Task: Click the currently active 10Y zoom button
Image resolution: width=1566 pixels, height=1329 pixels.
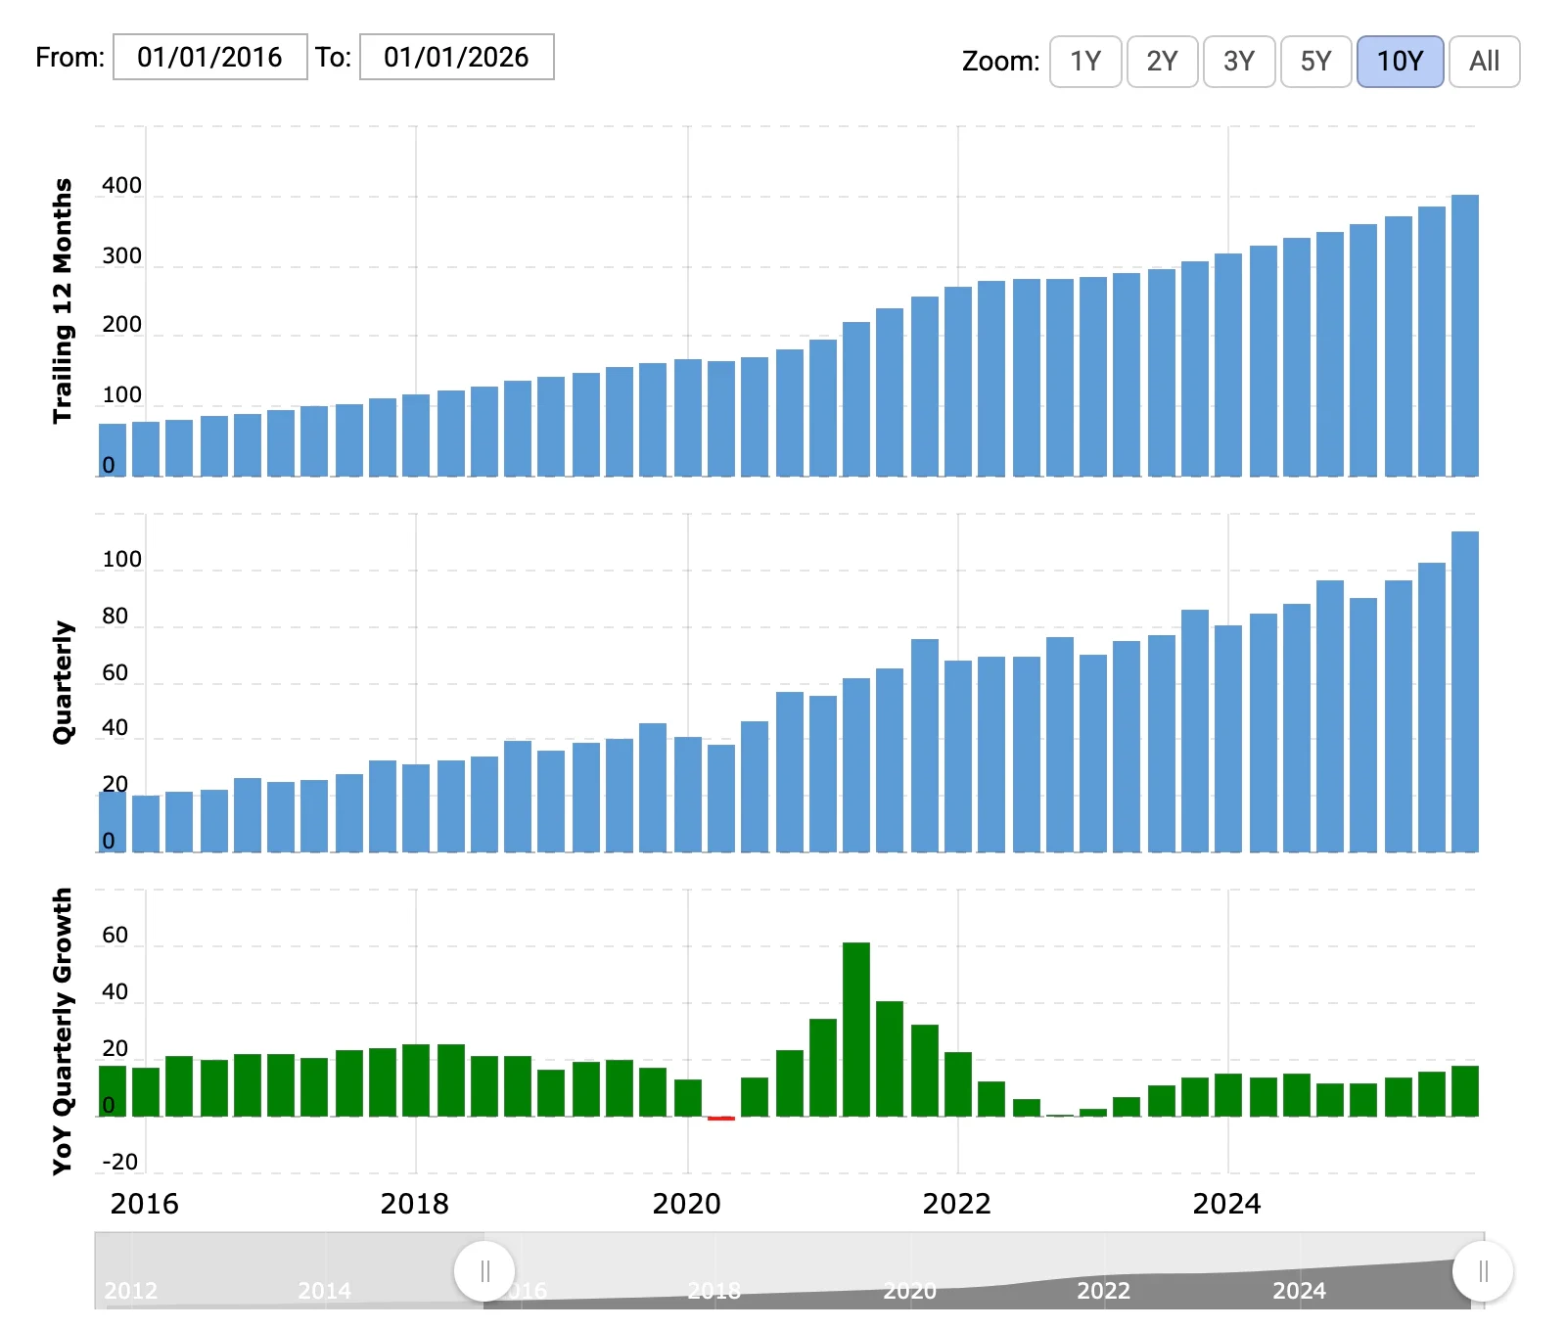Action: click(x=1400, y=61)
